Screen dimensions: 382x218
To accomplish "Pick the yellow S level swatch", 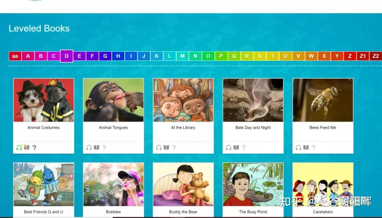I will click(x=260, y=56).
